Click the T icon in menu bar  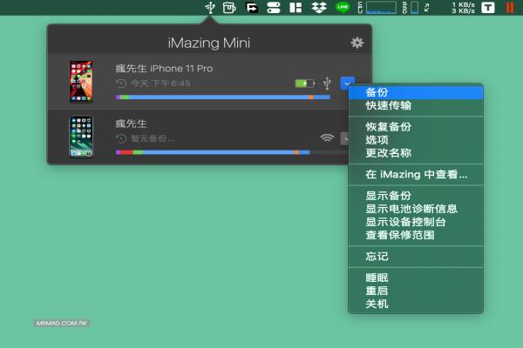click(x=488, y=7)
